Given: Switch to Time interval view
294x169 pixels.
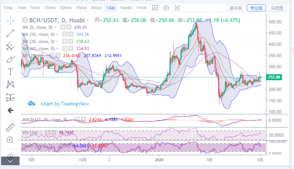Looking at the screenshot, I should point(8,8).
